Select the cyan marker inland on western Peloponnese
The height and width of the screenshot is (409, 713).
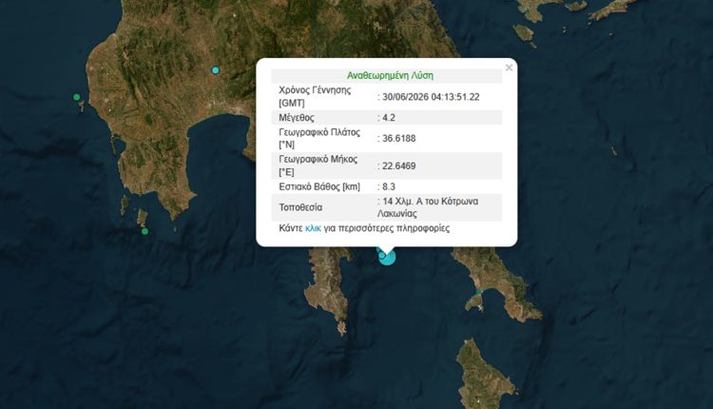click(216, 70)
